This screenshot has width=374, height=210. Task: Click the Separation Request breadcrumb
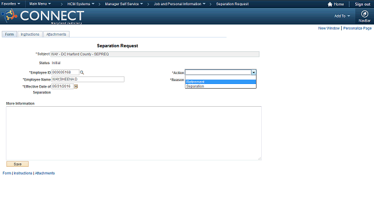point(232,4)
